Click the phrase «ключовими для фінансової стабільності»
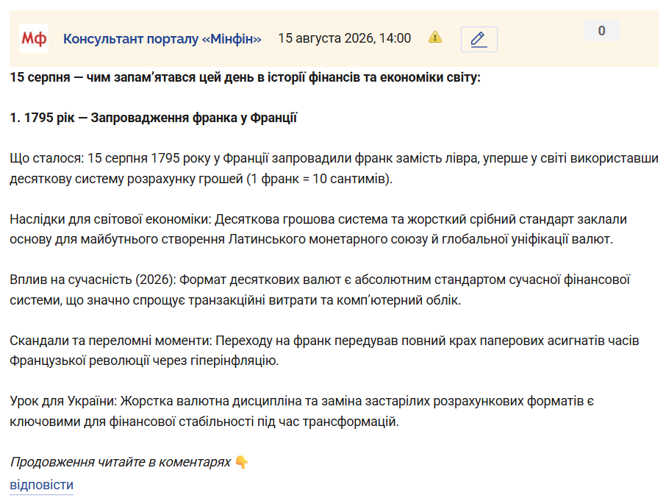This screenshot has height=504, width=666. pyautogui.click(x=132, y=422)
